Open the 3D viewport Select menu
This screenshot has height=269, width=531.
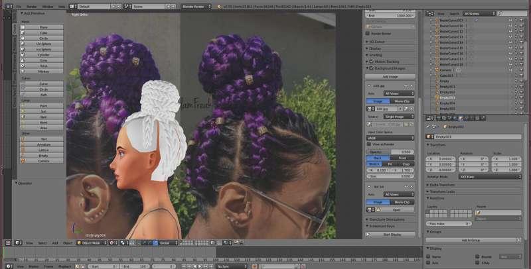(x=42, y=242)
